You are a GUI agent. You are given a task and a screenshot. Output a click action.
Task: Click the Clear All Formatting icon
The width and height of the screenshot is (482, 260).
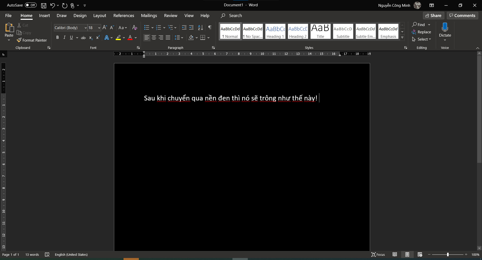point(135,28)
